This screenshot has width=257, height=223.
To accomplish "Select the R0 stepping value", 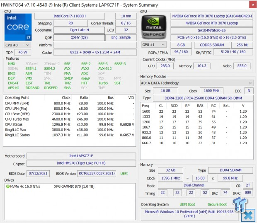I will point(70,23).
